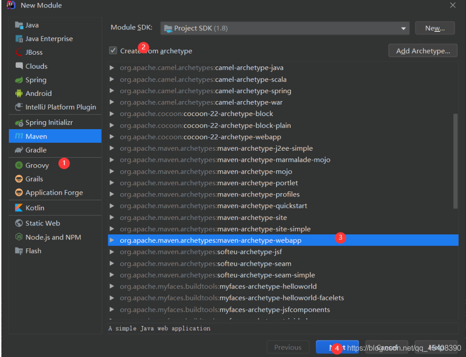Click the Cancel button
Viewport: 466px width, 357px height.
tap(386, 347)
